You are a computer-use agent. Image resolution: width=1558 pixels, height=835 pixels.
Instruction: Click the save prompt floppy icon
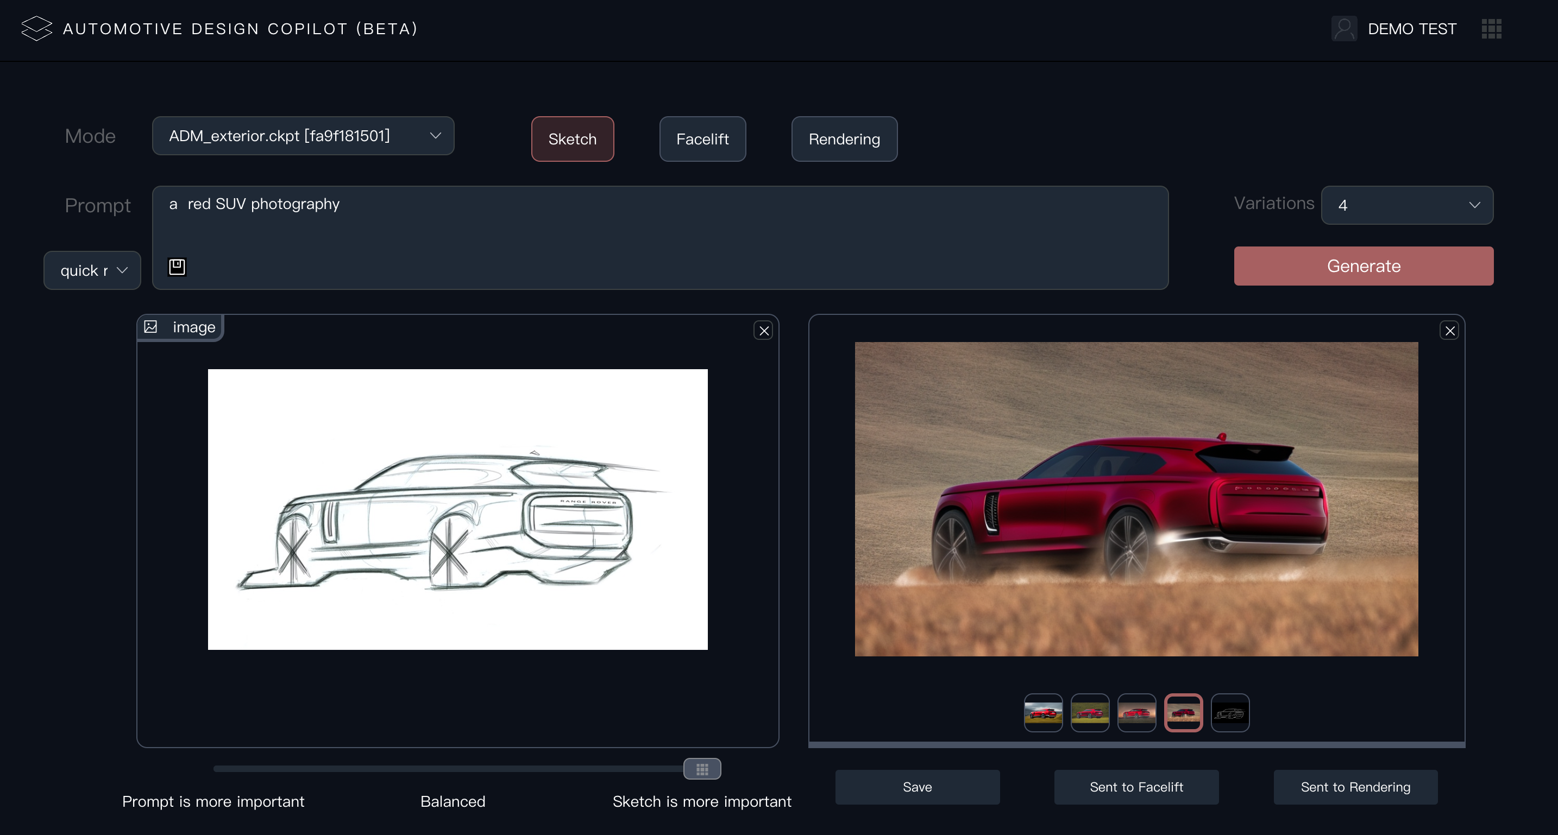point(177,266)
